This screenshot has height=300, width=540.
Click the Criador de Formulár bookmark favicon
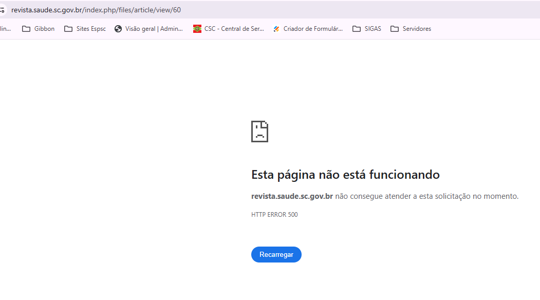click(x=276, y=29)
